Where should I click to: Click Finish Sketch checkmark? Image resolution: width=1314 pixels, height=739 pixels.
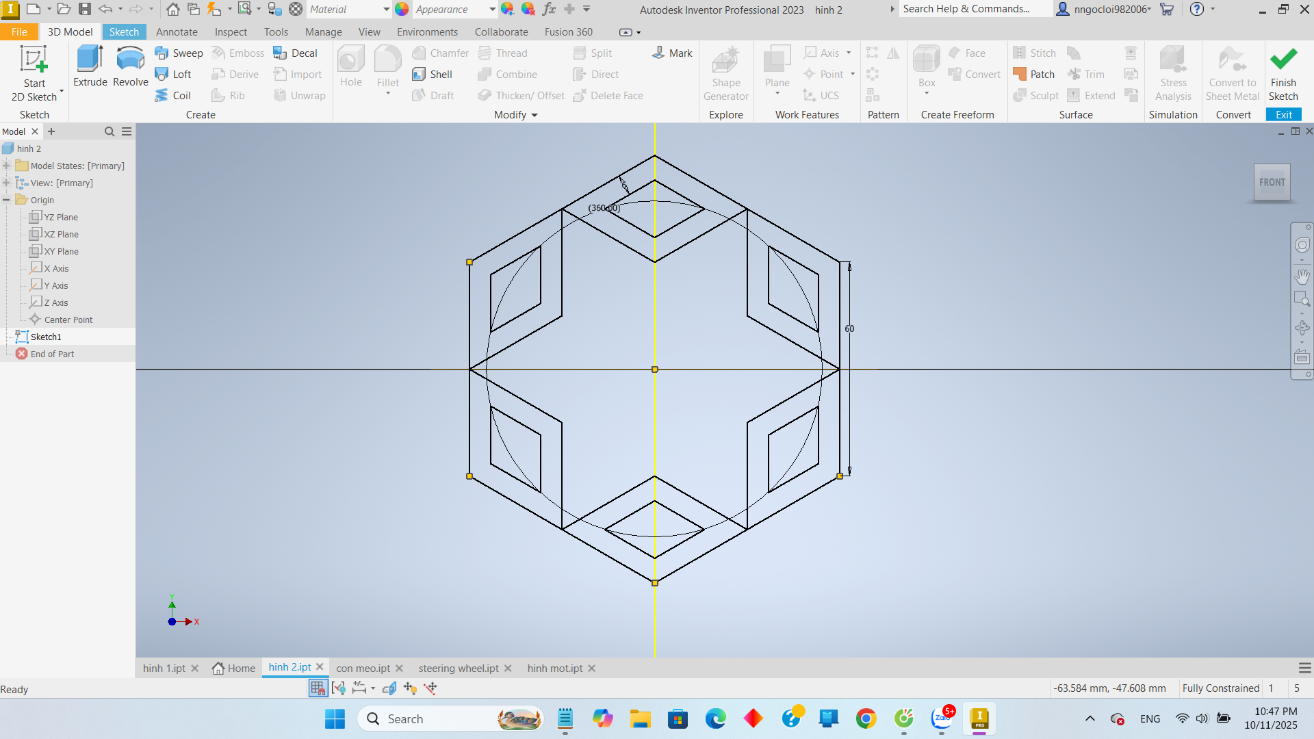pyautogui.click(x=1283, y=60)
